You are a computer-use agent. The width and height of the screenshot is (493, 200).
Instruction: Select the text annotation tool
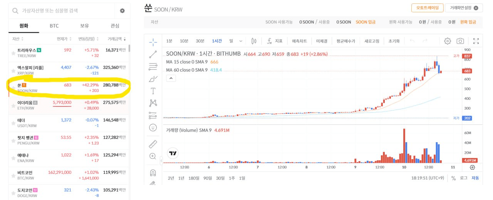[153, 91]
